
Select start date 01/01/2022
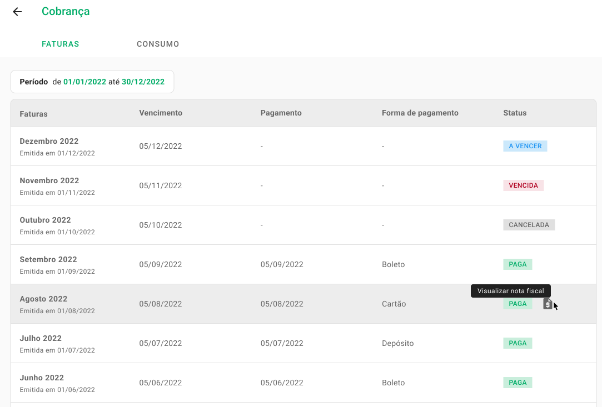pos(84,82)
